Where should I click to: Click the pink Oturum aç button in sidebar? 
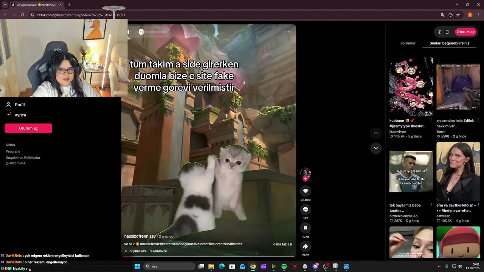[x=28, y=128]
